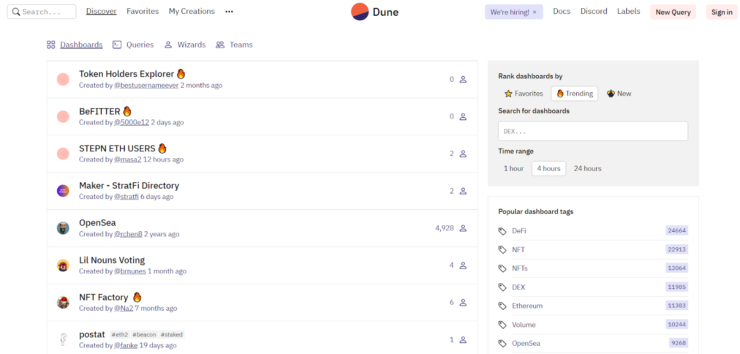Click the search magnifier icon
Viewport: 740px width, 354px height.
pyautogui.click(x=16, y=12)
